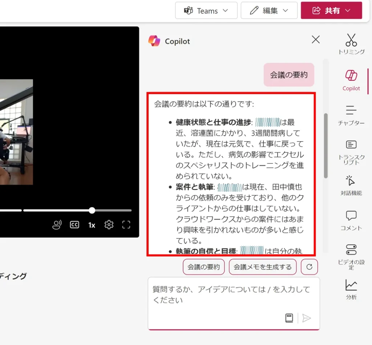Expand the Teams dropdown
This screenshot has height=345, width=372.
tap(206, 11)
